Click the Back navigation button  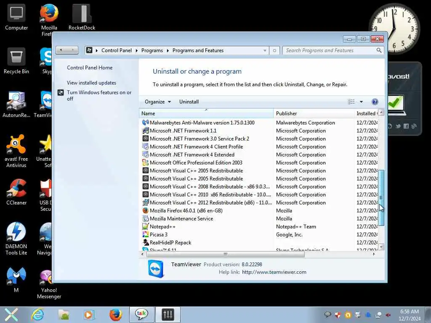pos(61,50)
